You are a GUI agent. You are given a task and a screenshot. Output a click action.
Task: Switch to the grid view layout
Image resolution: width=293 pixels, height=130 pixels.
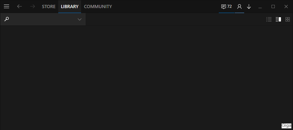[x=287, y=19]
